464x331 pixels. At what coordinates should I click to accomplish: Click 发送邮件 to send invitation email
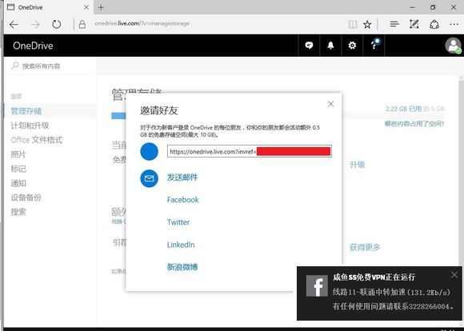tap(182, 177)
